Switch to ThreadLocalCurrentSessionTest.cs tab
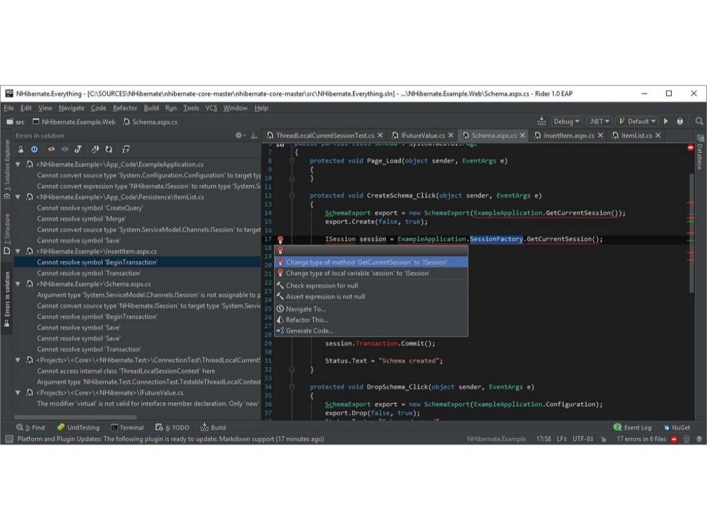 (x=325, y=135)
